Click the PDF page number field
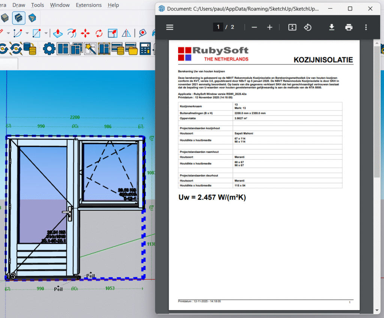The height and width of the screenshot is (318, 384). tap(218, 27)
